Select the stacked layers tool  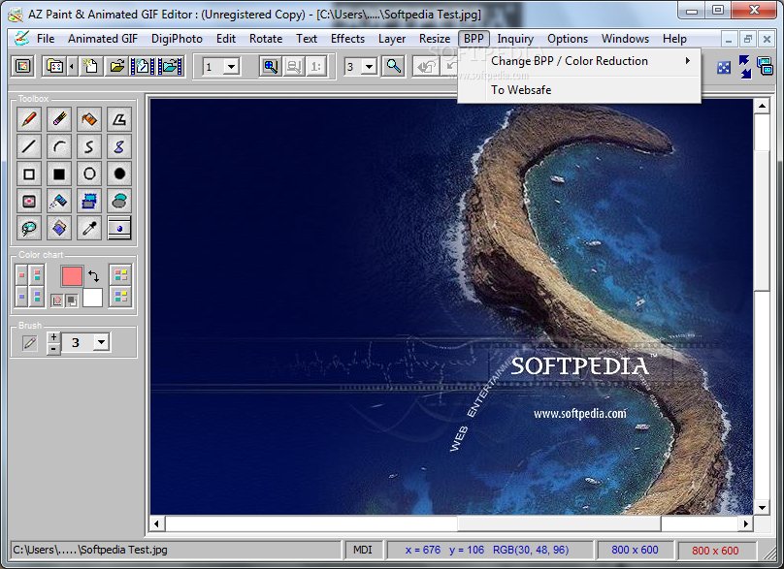point(59,229)
